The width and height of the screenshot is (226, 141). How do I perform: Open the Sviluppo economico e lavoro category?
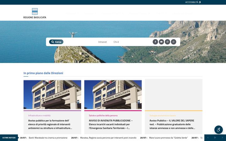coord(163,115)
